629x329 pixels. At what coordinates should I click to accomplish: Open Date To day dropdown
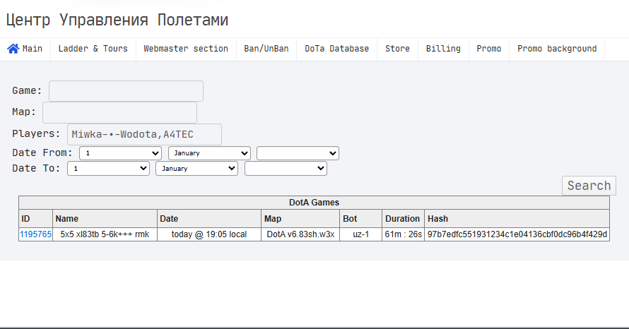108,168
